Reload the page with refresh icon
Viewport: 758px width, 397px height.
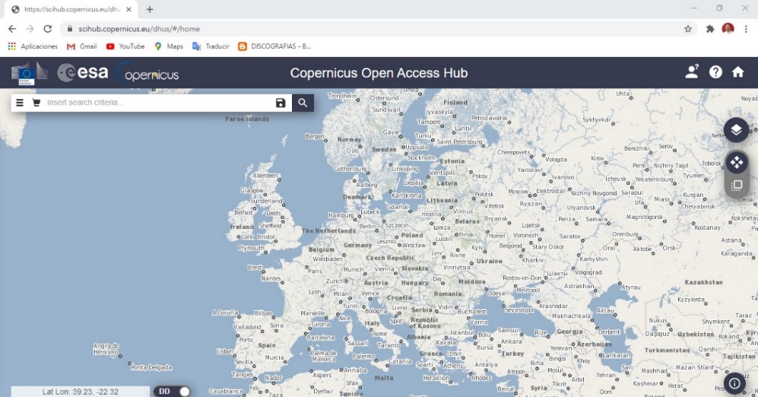tap(47, 29)
